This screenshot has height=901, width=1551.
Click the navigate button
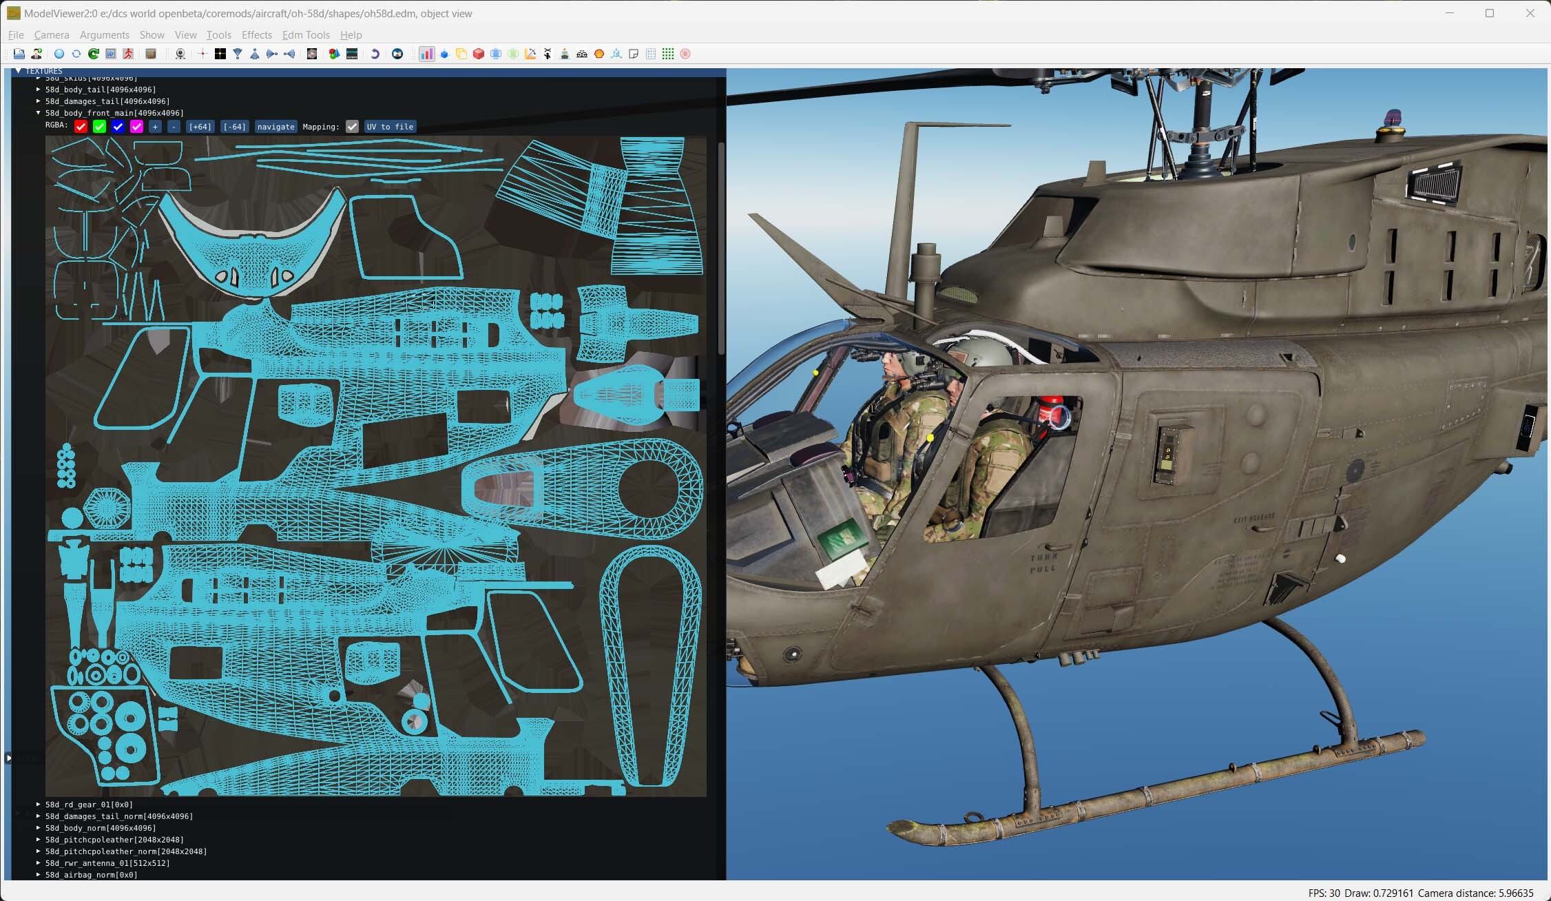click(275, 127)
